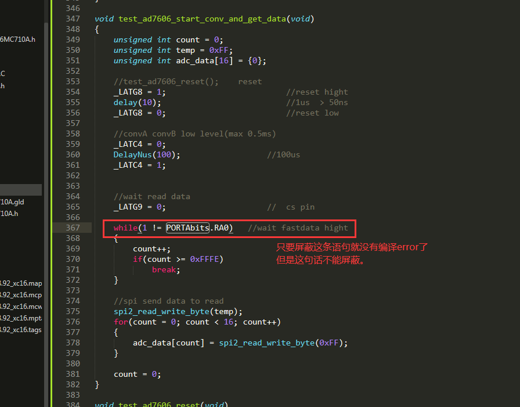Open the 6MC710A.h header file
Viewport: 520px width, 407px height.
coord(17,39)
